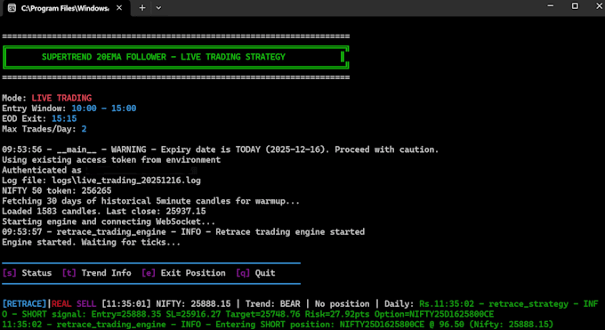This screenshot has width=605, height=330.
Task: Click 'Loaded 1583 candles. Last close: 25937.15'
Action: (104, 211)
